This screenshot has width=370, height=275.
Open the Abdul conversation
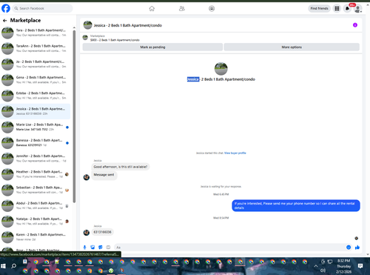36,205
